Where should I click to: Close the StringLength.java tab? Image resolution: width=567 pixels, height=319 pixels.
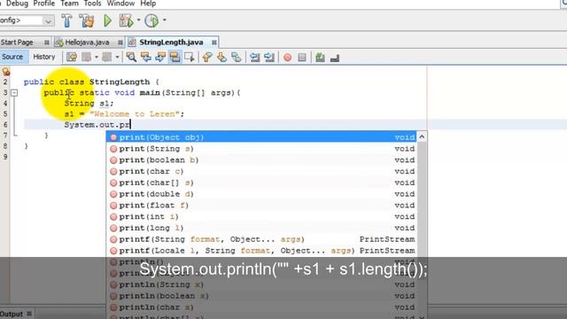pos(214,43)
